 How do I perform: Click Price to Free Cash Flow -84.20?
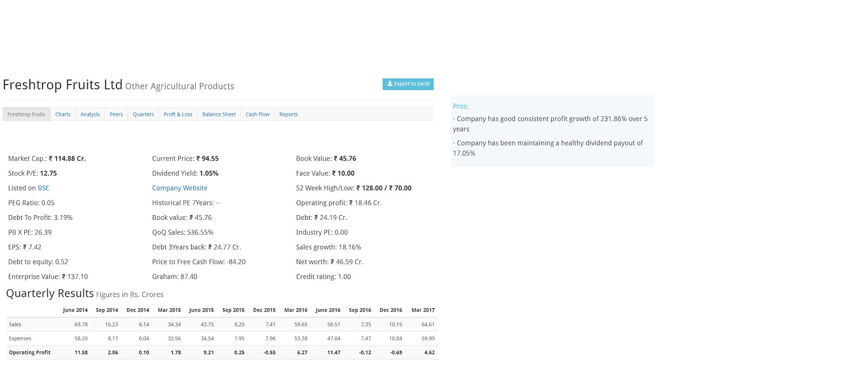[199, 262]
